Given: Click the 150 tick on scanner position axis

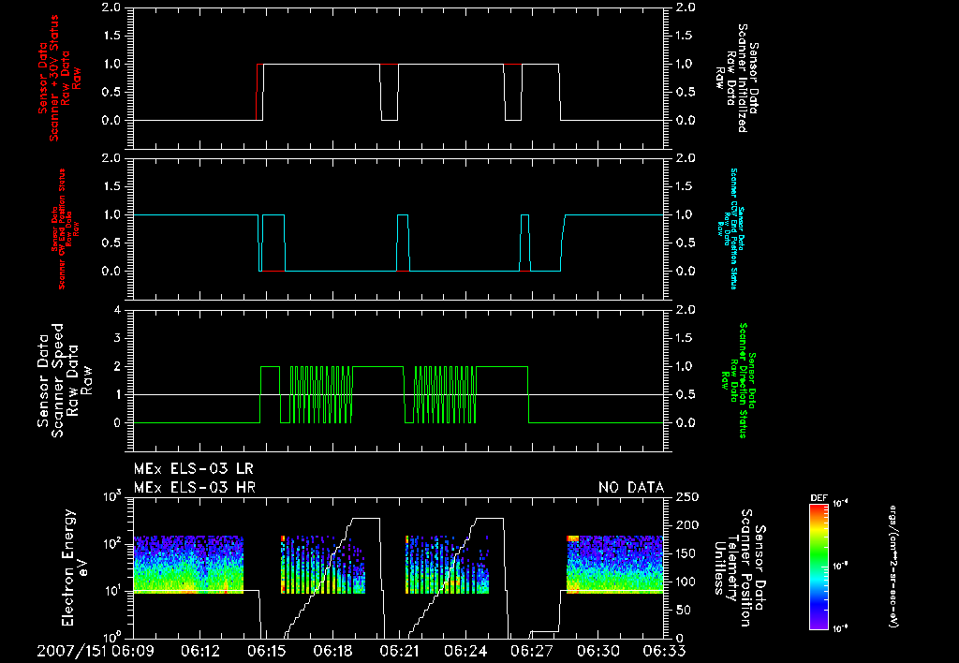Looking at the screenshot, I should coord(686,553).
